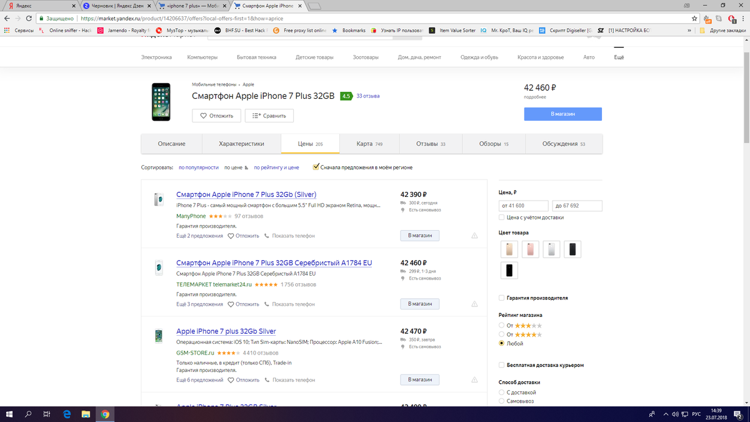Switch to the Описание tab
750x422 pixels.
171,144
